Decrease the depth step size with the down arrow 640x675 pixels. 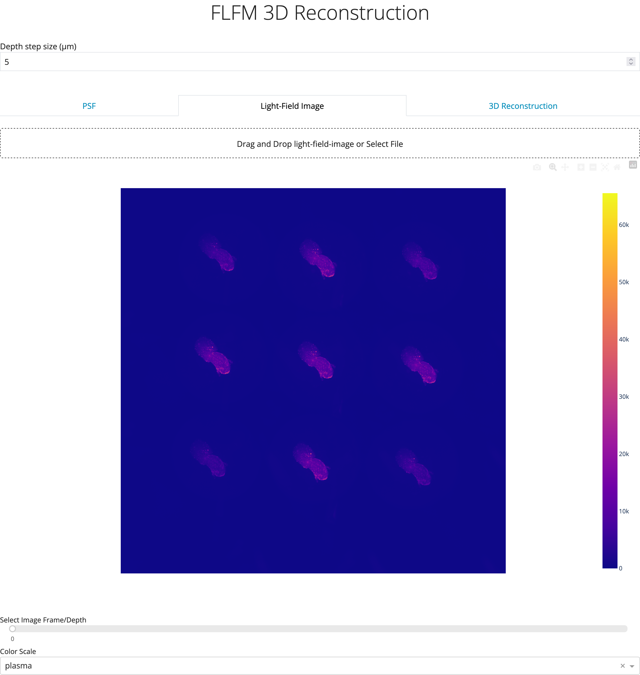[x=631, y=64]
